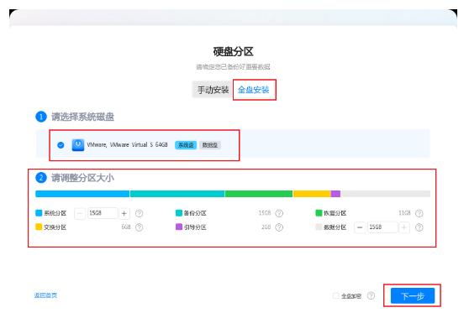This screenshot has height=313, width=464.
Task: Click the 硬盘分区 page heading
Action: [x=233, y=52]
